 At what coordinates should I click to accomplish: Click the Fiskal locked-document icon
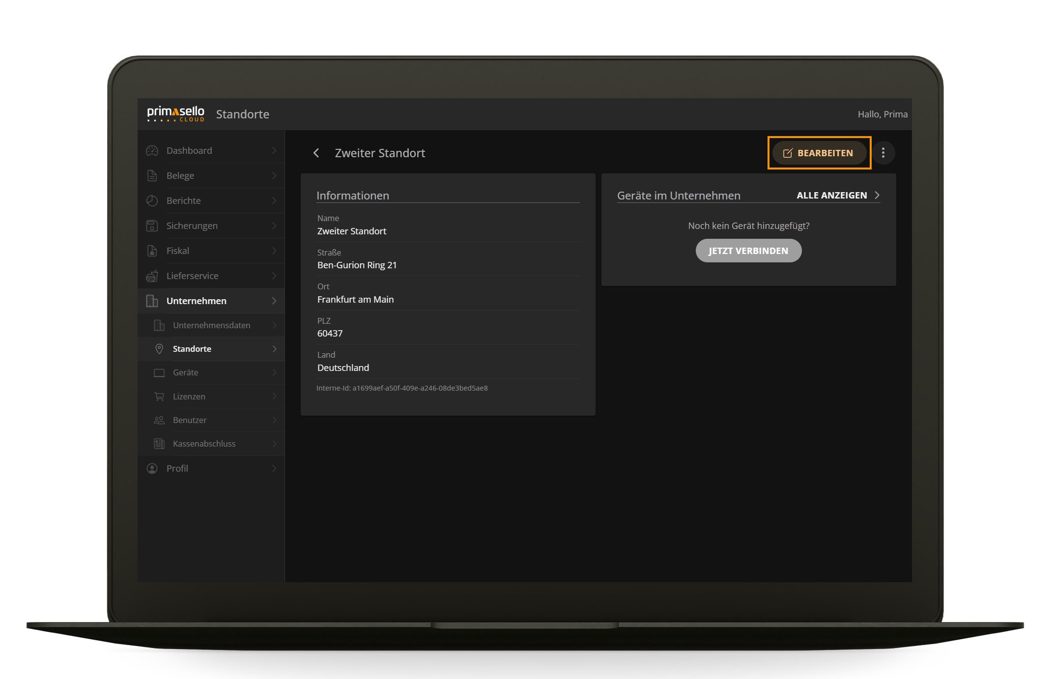[x=152, y=251]
